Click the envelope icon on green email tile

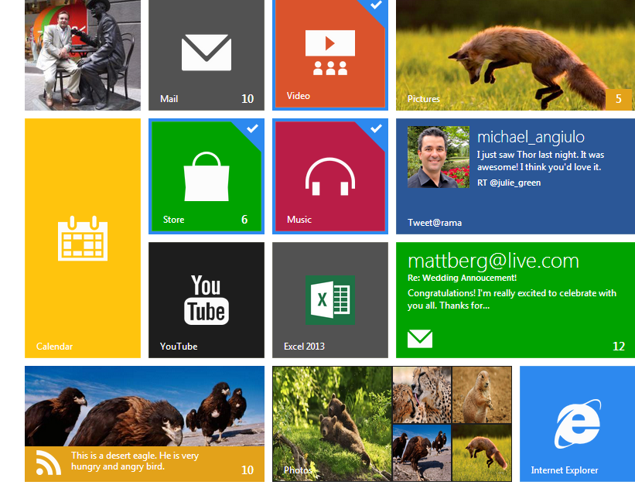[x=420, y=339]
